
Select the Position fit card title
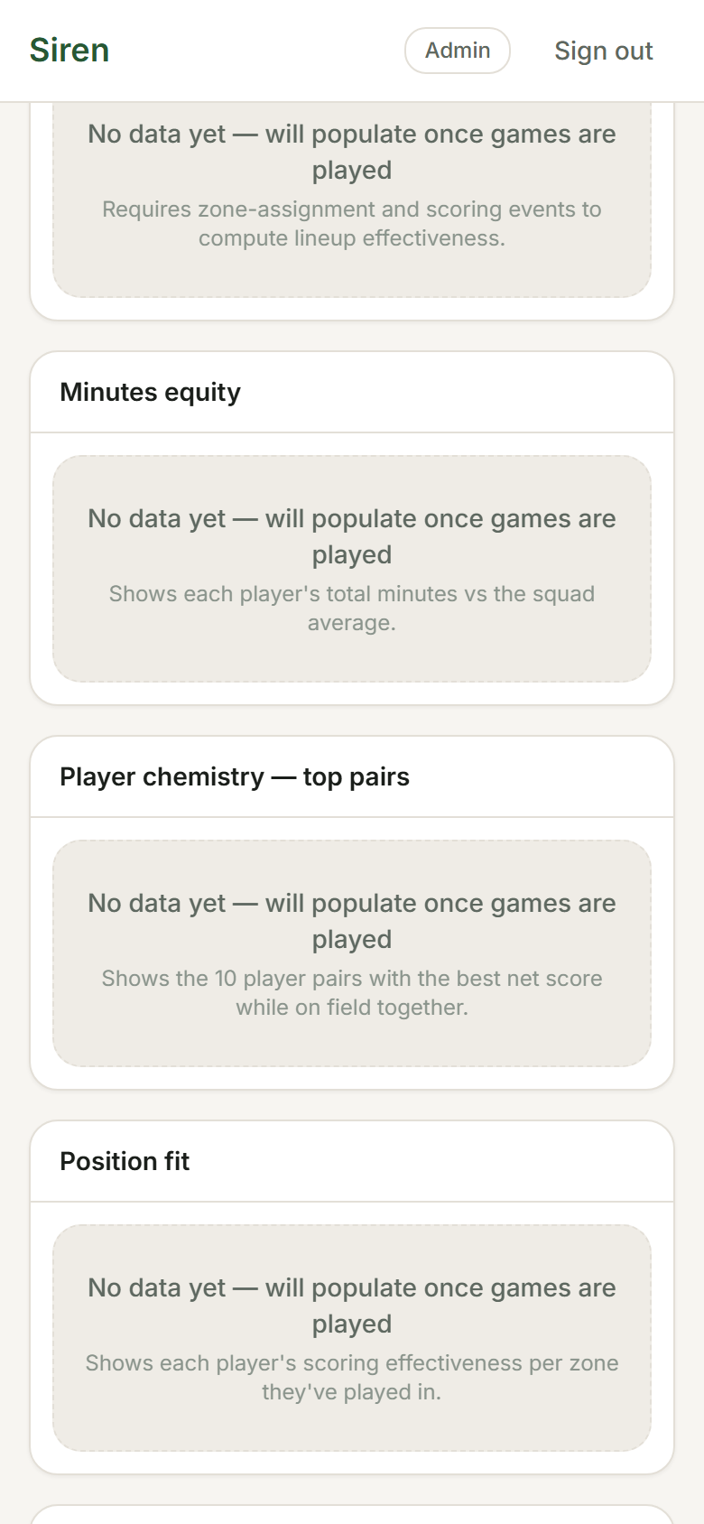(x=125, y=1162)
